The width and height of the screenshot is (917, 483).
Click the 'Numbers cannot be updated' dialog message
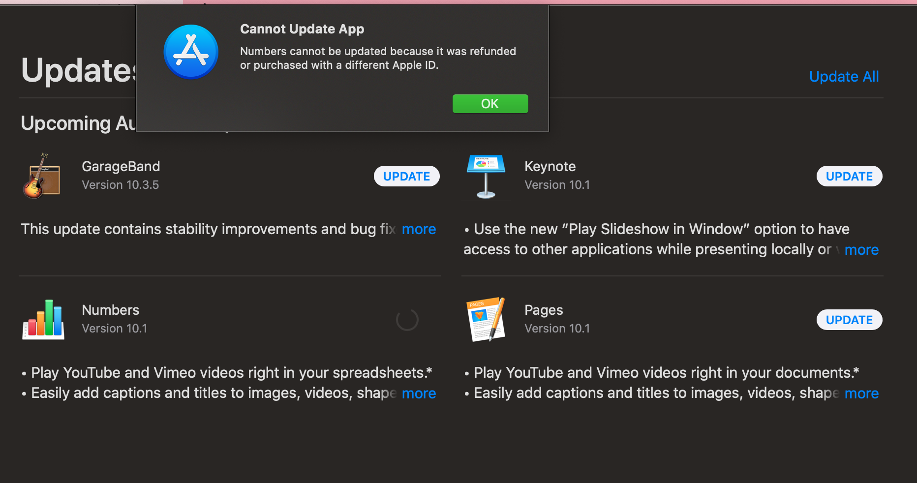pyautogui.click(x=378, y=58)
